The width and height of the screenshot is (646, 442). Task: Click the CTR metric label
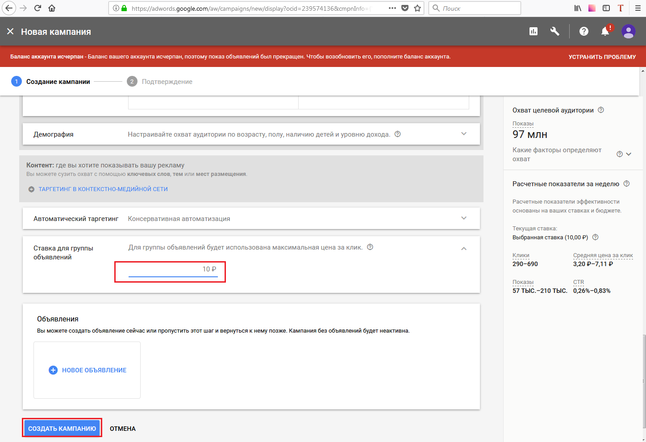tap(579, 282)
